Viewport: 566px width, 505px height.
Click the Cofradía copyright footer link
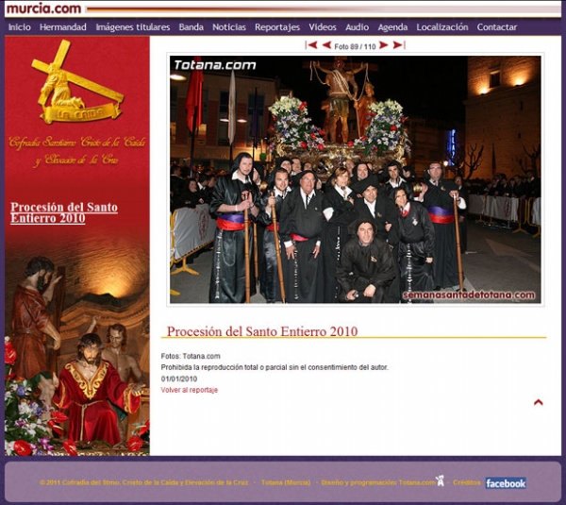coord(143,482)
